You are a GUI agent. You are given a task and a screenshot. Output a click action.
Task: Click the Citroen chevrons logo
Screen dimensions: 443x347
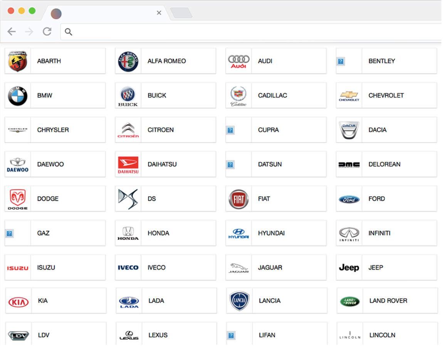pos(128,130)
